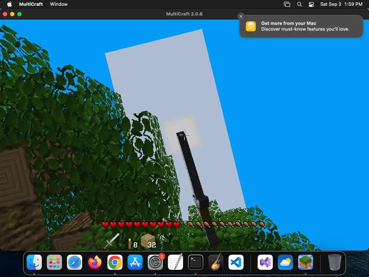Select the sword in the hotbar
The image size is (369, 277).
[112, 241]
